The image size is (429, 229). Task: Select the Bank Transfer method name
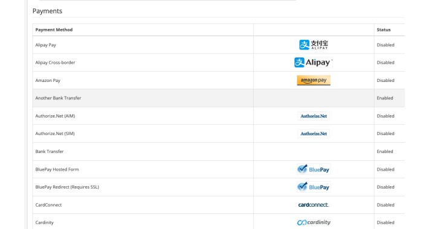coord(50,151)
